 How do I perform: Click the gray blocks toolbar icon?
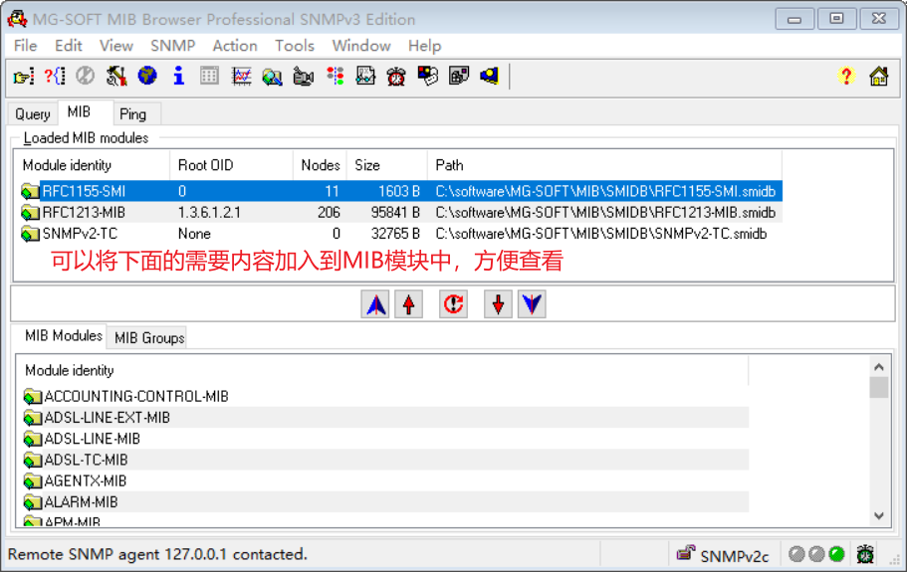(x=459, y=76)
